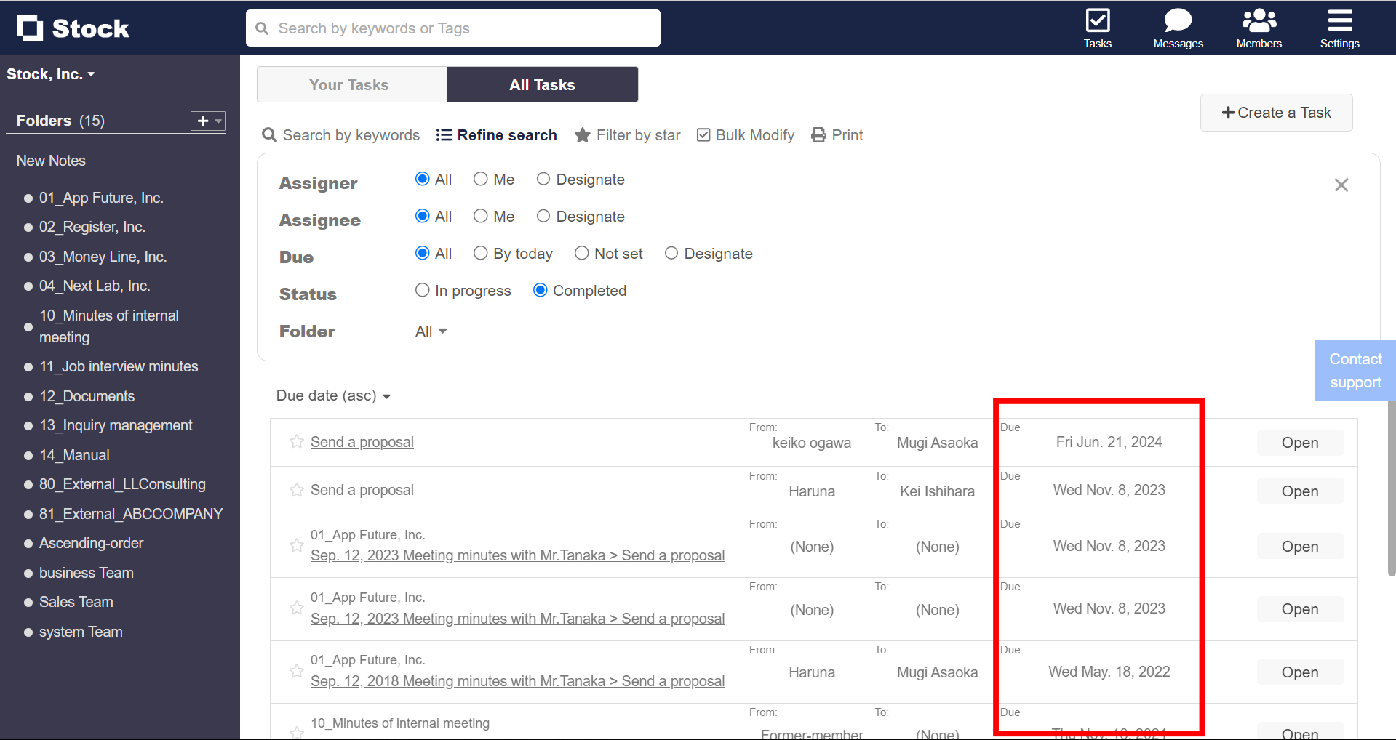Image resolution: width=1396 pixels, height=740 pixels.
Task: Click inside the keywords search field
Action: pyautogui.click(x=452, y=28)
